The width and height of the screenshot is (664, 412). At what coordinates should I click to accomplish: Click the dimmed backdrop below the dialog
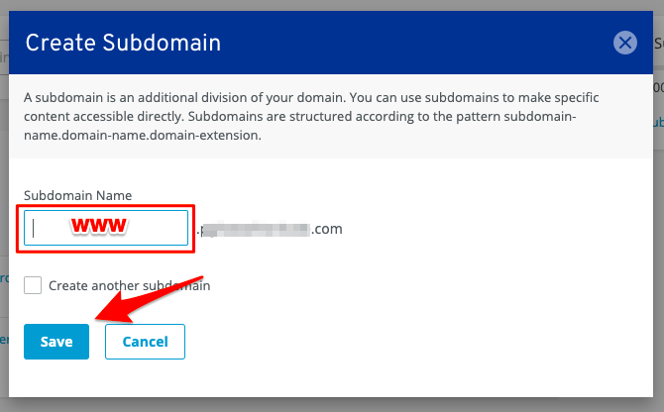(332, 405)
